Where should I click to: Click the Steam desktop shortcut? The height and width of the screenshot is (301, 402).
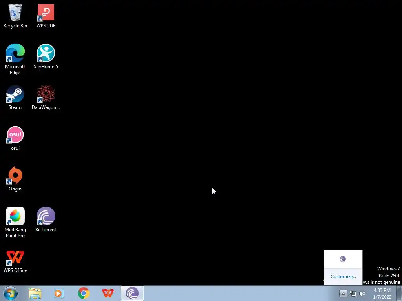(x=15, y=98)
